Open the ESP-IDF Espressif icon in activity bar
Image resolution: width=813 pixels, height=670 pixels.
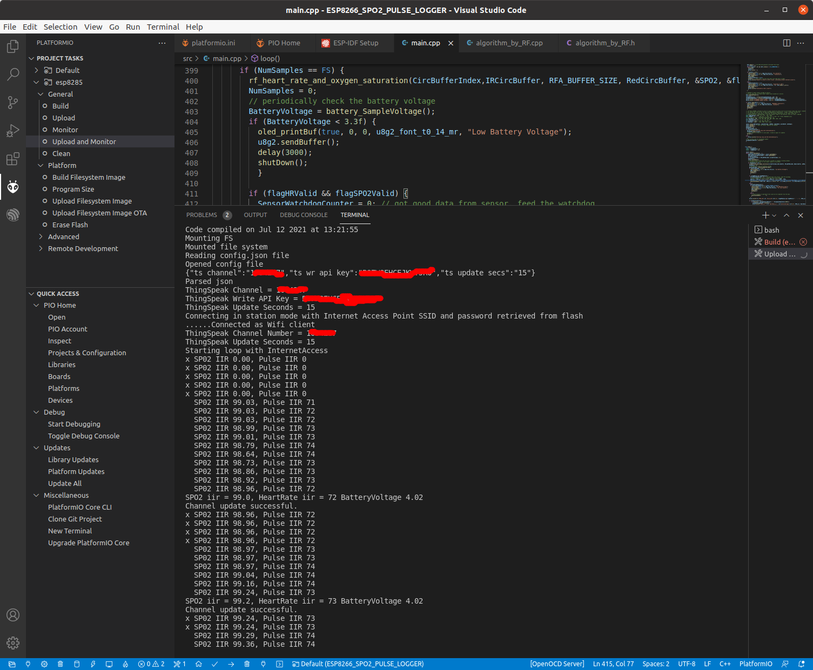coord(13,215)
